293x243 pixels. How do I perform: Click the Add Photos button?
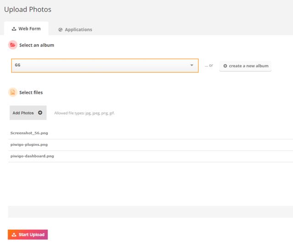point(28,113)
